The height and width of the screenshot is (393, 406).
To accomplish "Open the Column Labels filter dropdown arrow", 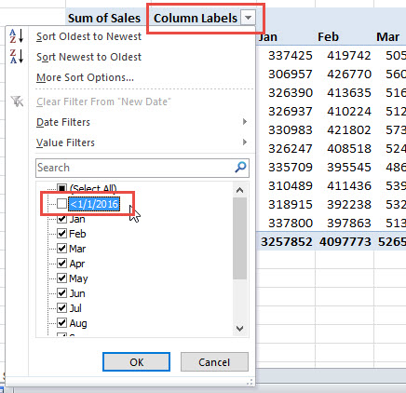I will point(248,18).
